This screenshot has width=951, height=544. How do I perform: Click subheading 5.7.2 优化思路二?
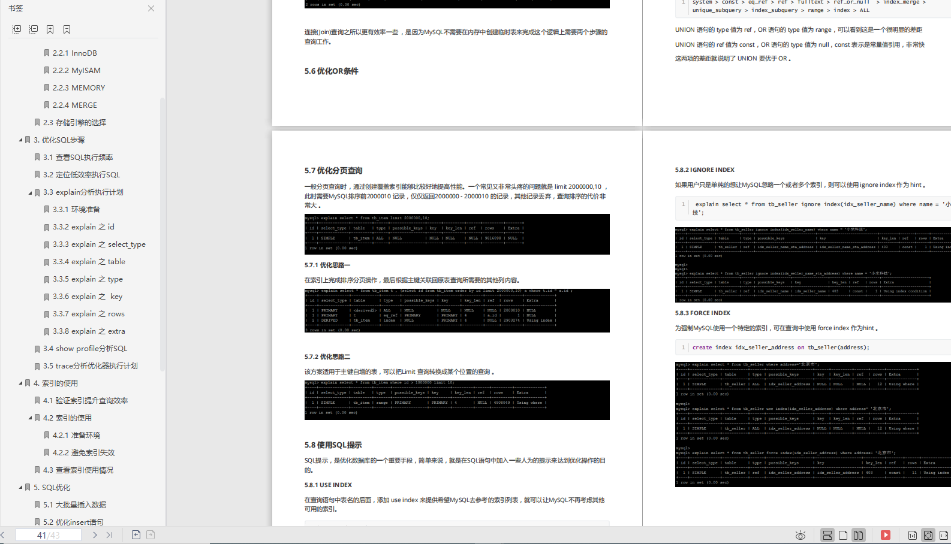pos(327,357)
